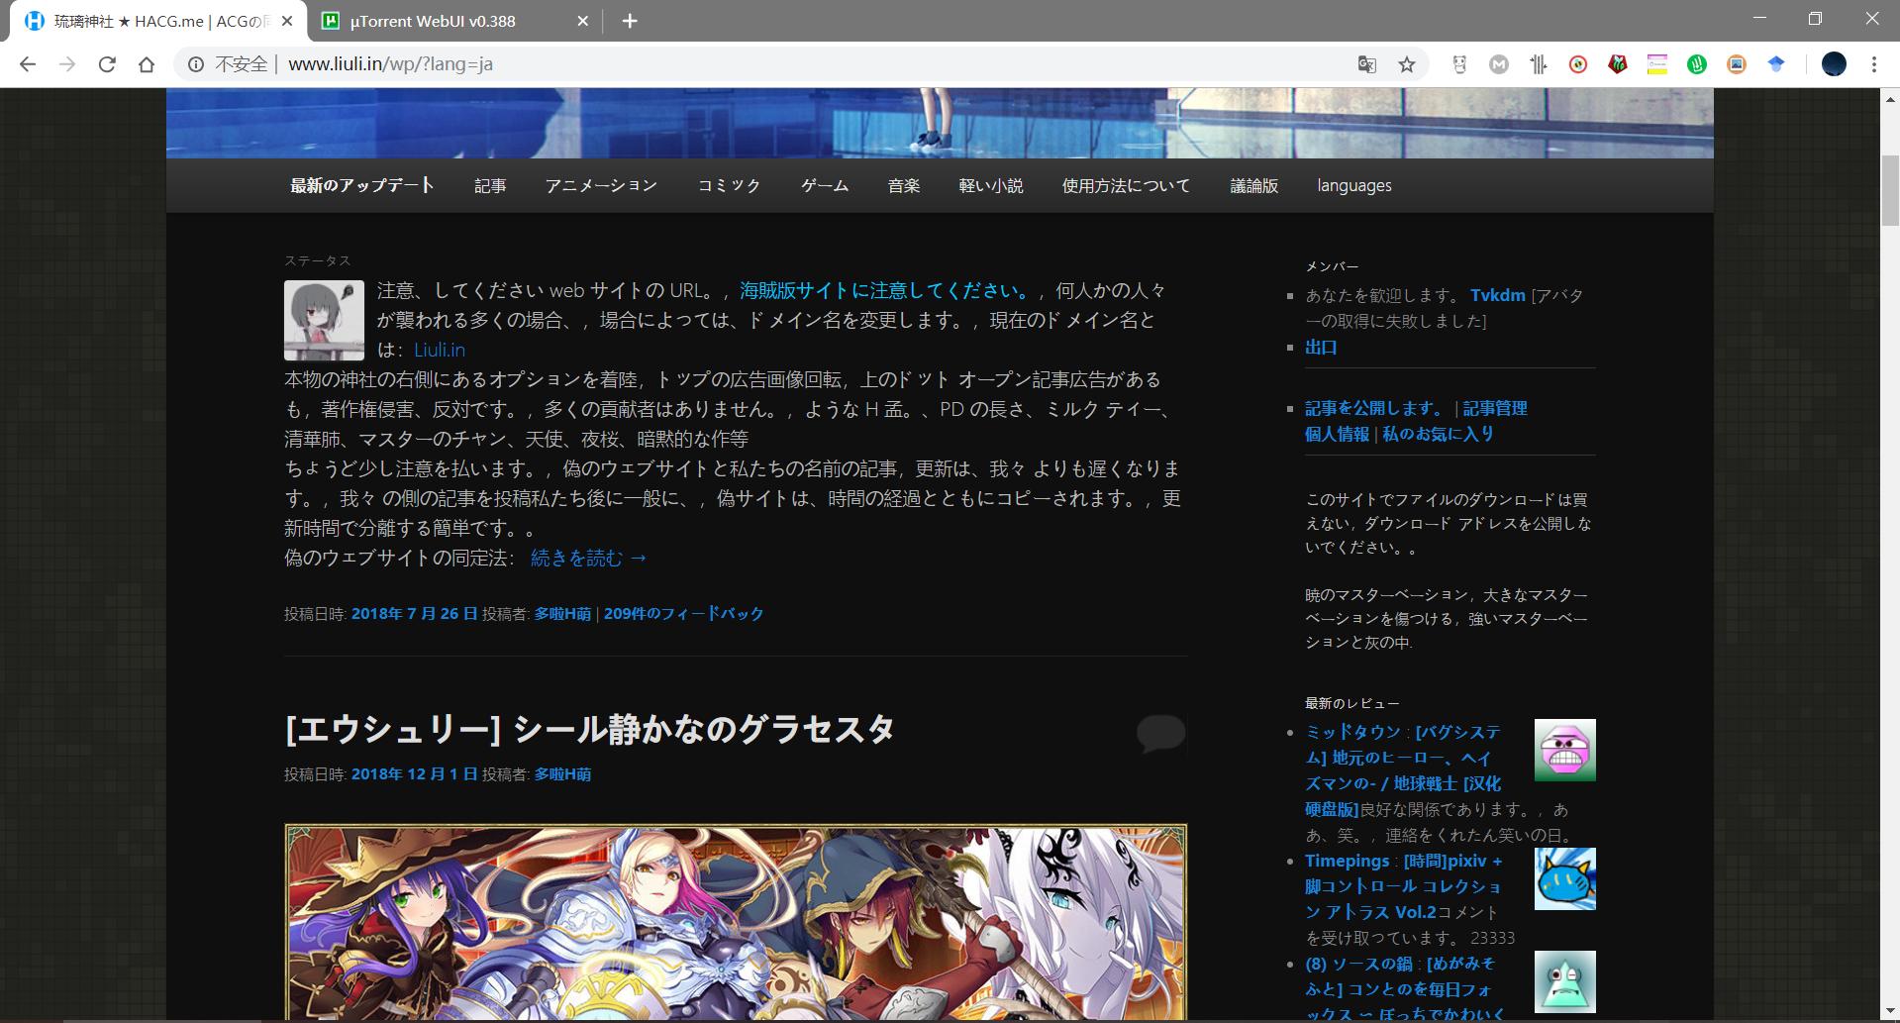Open the 2018年7月26日 date link
This screenshot has height=1023, width=1900.
click(414, 613)
